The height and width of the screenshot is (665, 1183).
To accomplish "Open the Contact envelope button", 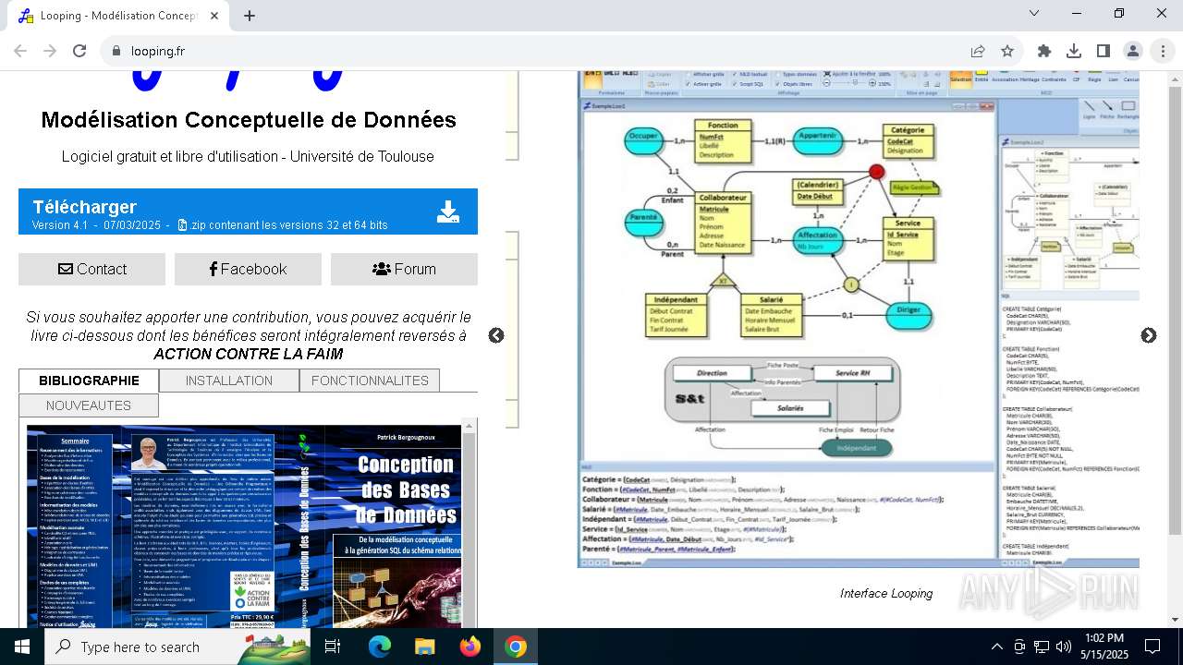I will tap(92, 269).
